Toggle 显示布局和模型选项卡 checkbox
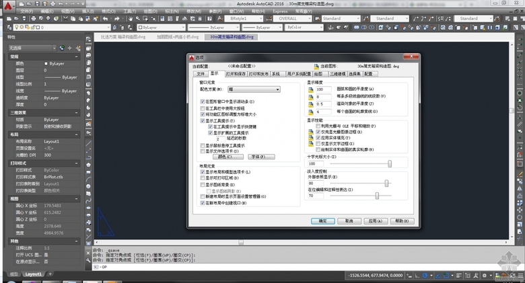This screenshot has height=283, width=525. tap(203, 172)
